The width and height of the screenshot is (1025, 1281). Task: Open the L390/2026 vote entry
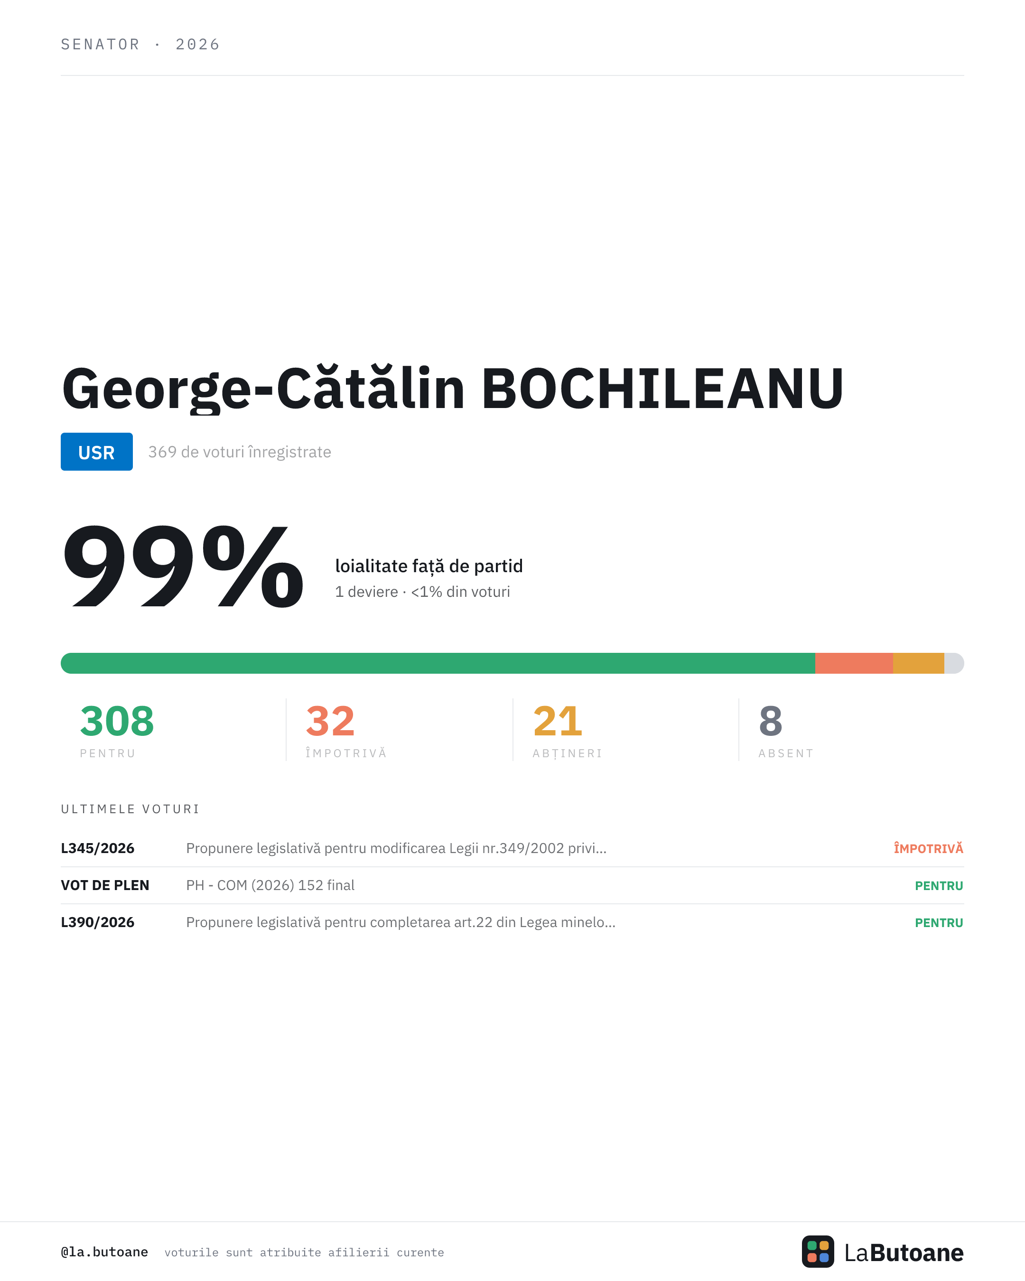(x=512, y=922)
